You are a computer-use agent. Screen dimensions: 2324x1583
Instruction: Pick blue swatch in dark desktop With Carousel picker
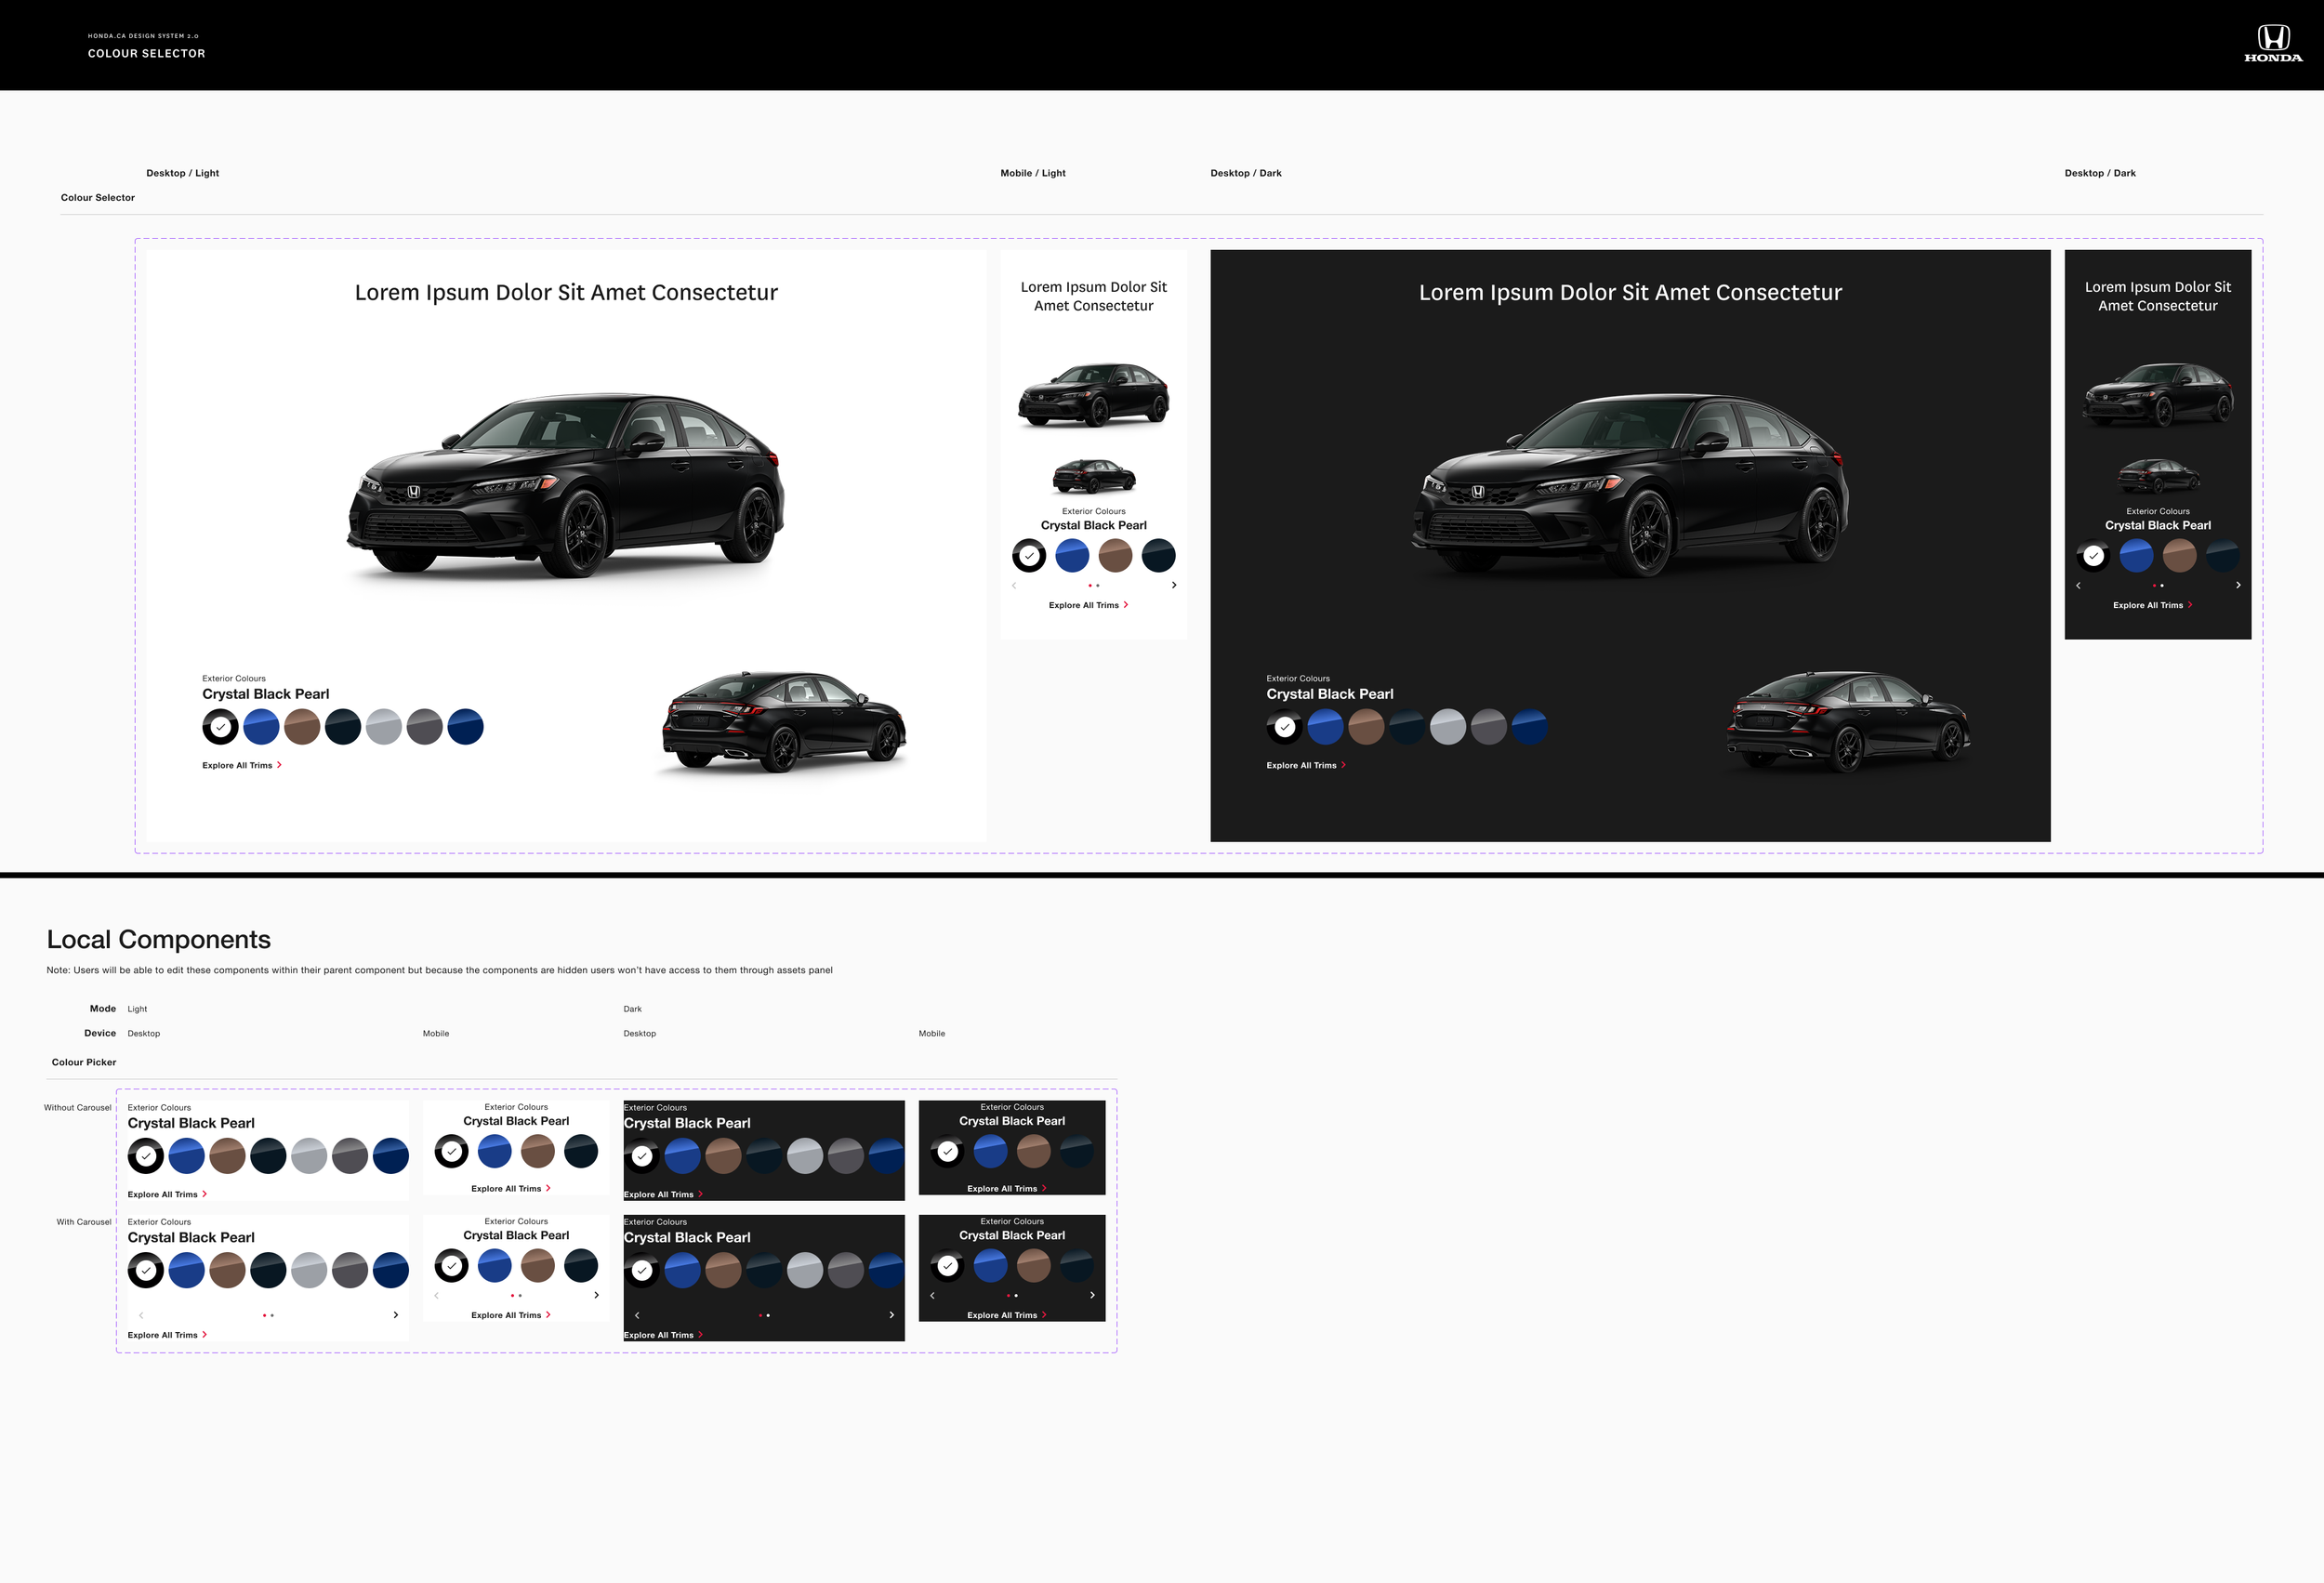click(x=683, y=1270)
